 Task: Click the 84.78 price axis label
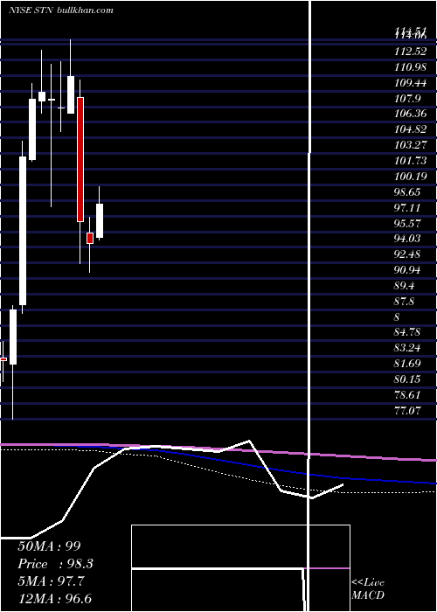[x=407, y=332]
